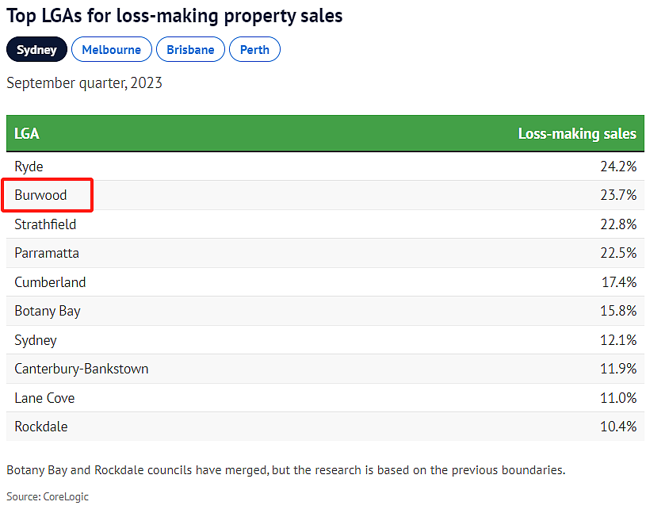Viewport: 646px width, 513px height.
Task: Select Strathfield in the LGA column
Action: coord(45,224)
